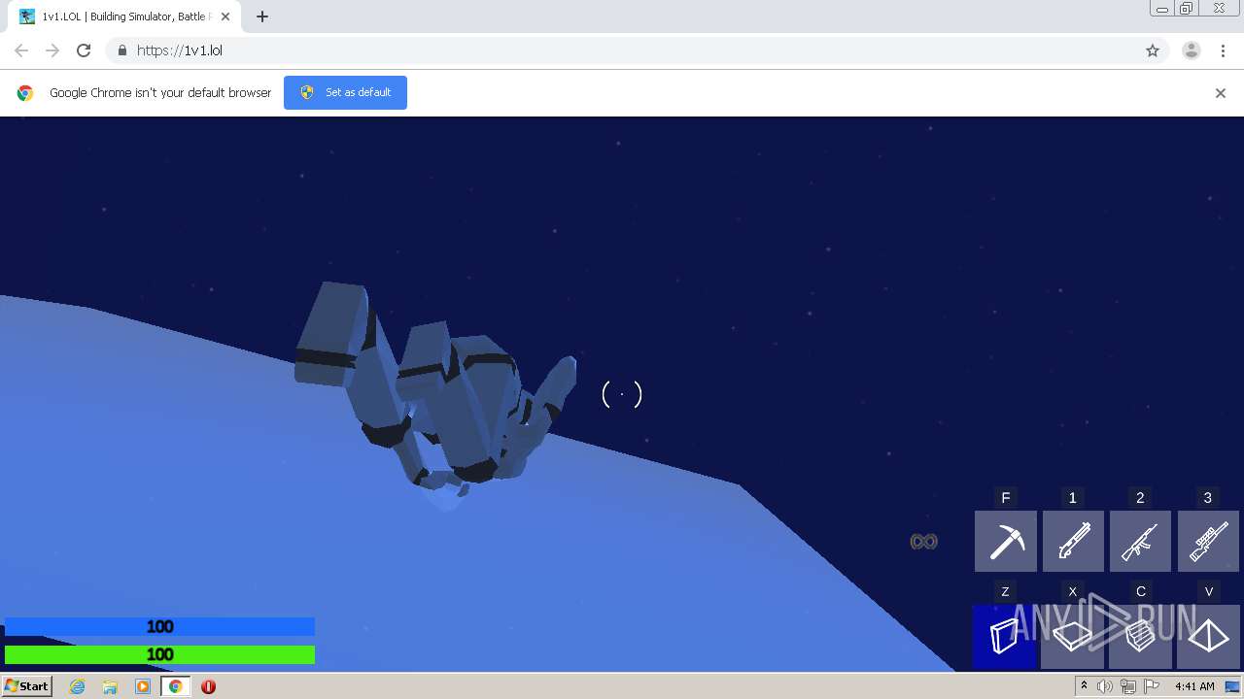Bookmark this page with the star icon
The height and width of the screenshot is (699, 1244).
pos(1153,50)
